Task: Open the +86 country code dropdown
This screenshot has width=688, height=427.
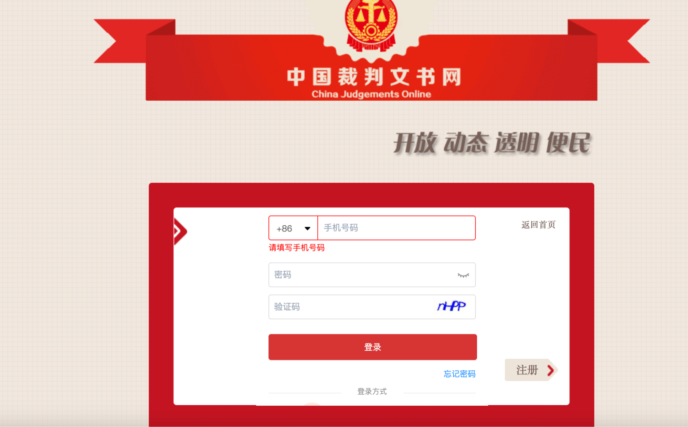Action: point(293,228)
